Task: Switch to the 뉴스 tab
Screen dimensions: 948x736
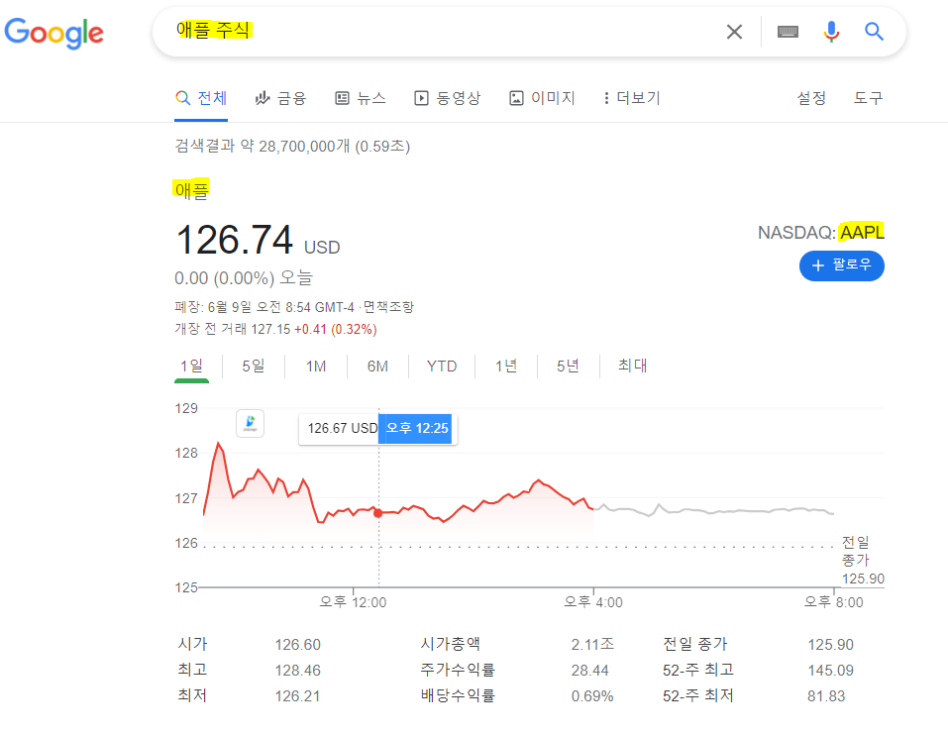Action: click(361, 98)
